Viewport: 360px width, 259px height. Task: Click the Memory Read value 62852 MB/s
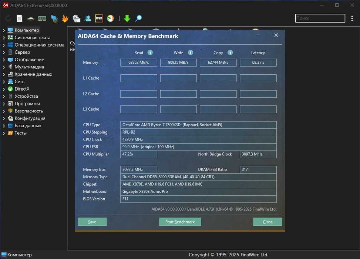[x=139, y=63]
